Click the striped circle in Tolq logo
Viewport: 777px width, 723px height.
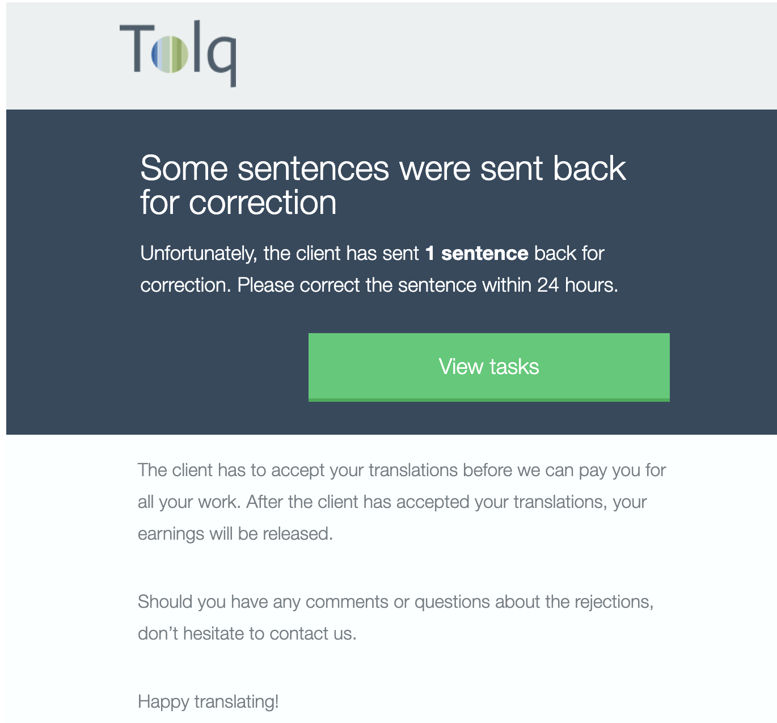170,54
